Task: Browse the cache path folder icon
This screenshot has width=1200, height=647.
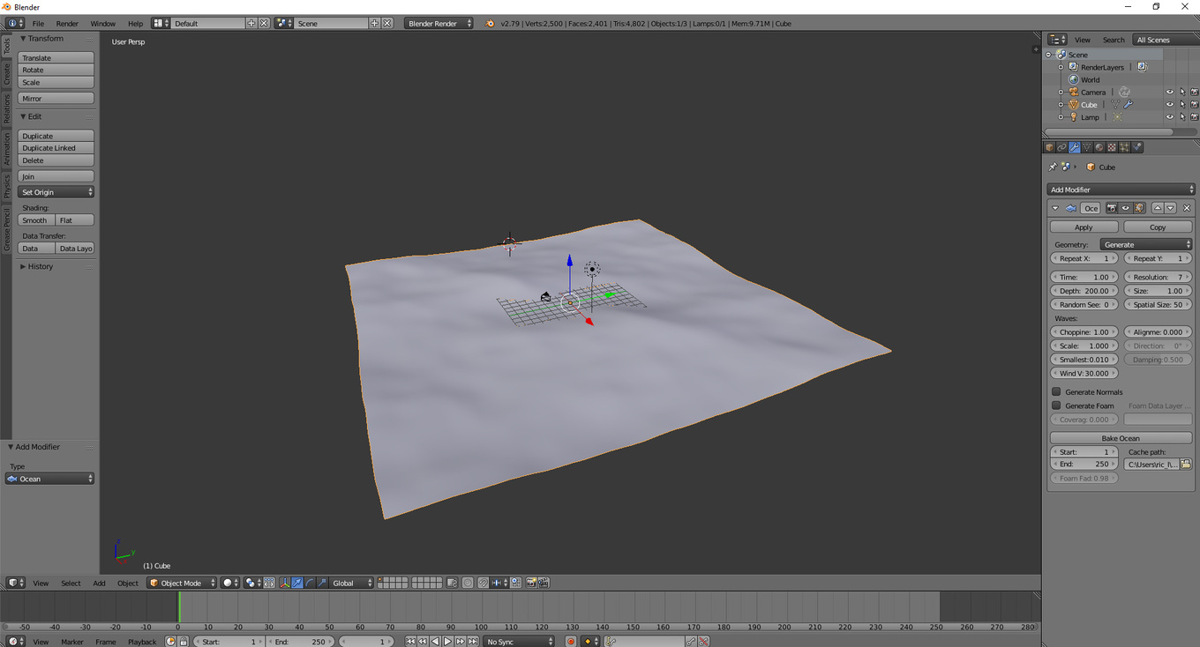Action: [1185, 464]
